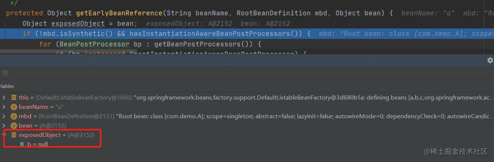Click the layout icon above the Variables label
Viewport: 494px width, 162px height.
click(x=5, y=73)
